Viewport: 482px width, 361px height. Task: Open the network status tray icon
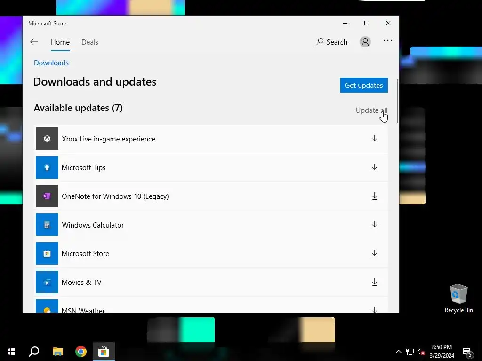pyautogui.click(x=410, y=352)
